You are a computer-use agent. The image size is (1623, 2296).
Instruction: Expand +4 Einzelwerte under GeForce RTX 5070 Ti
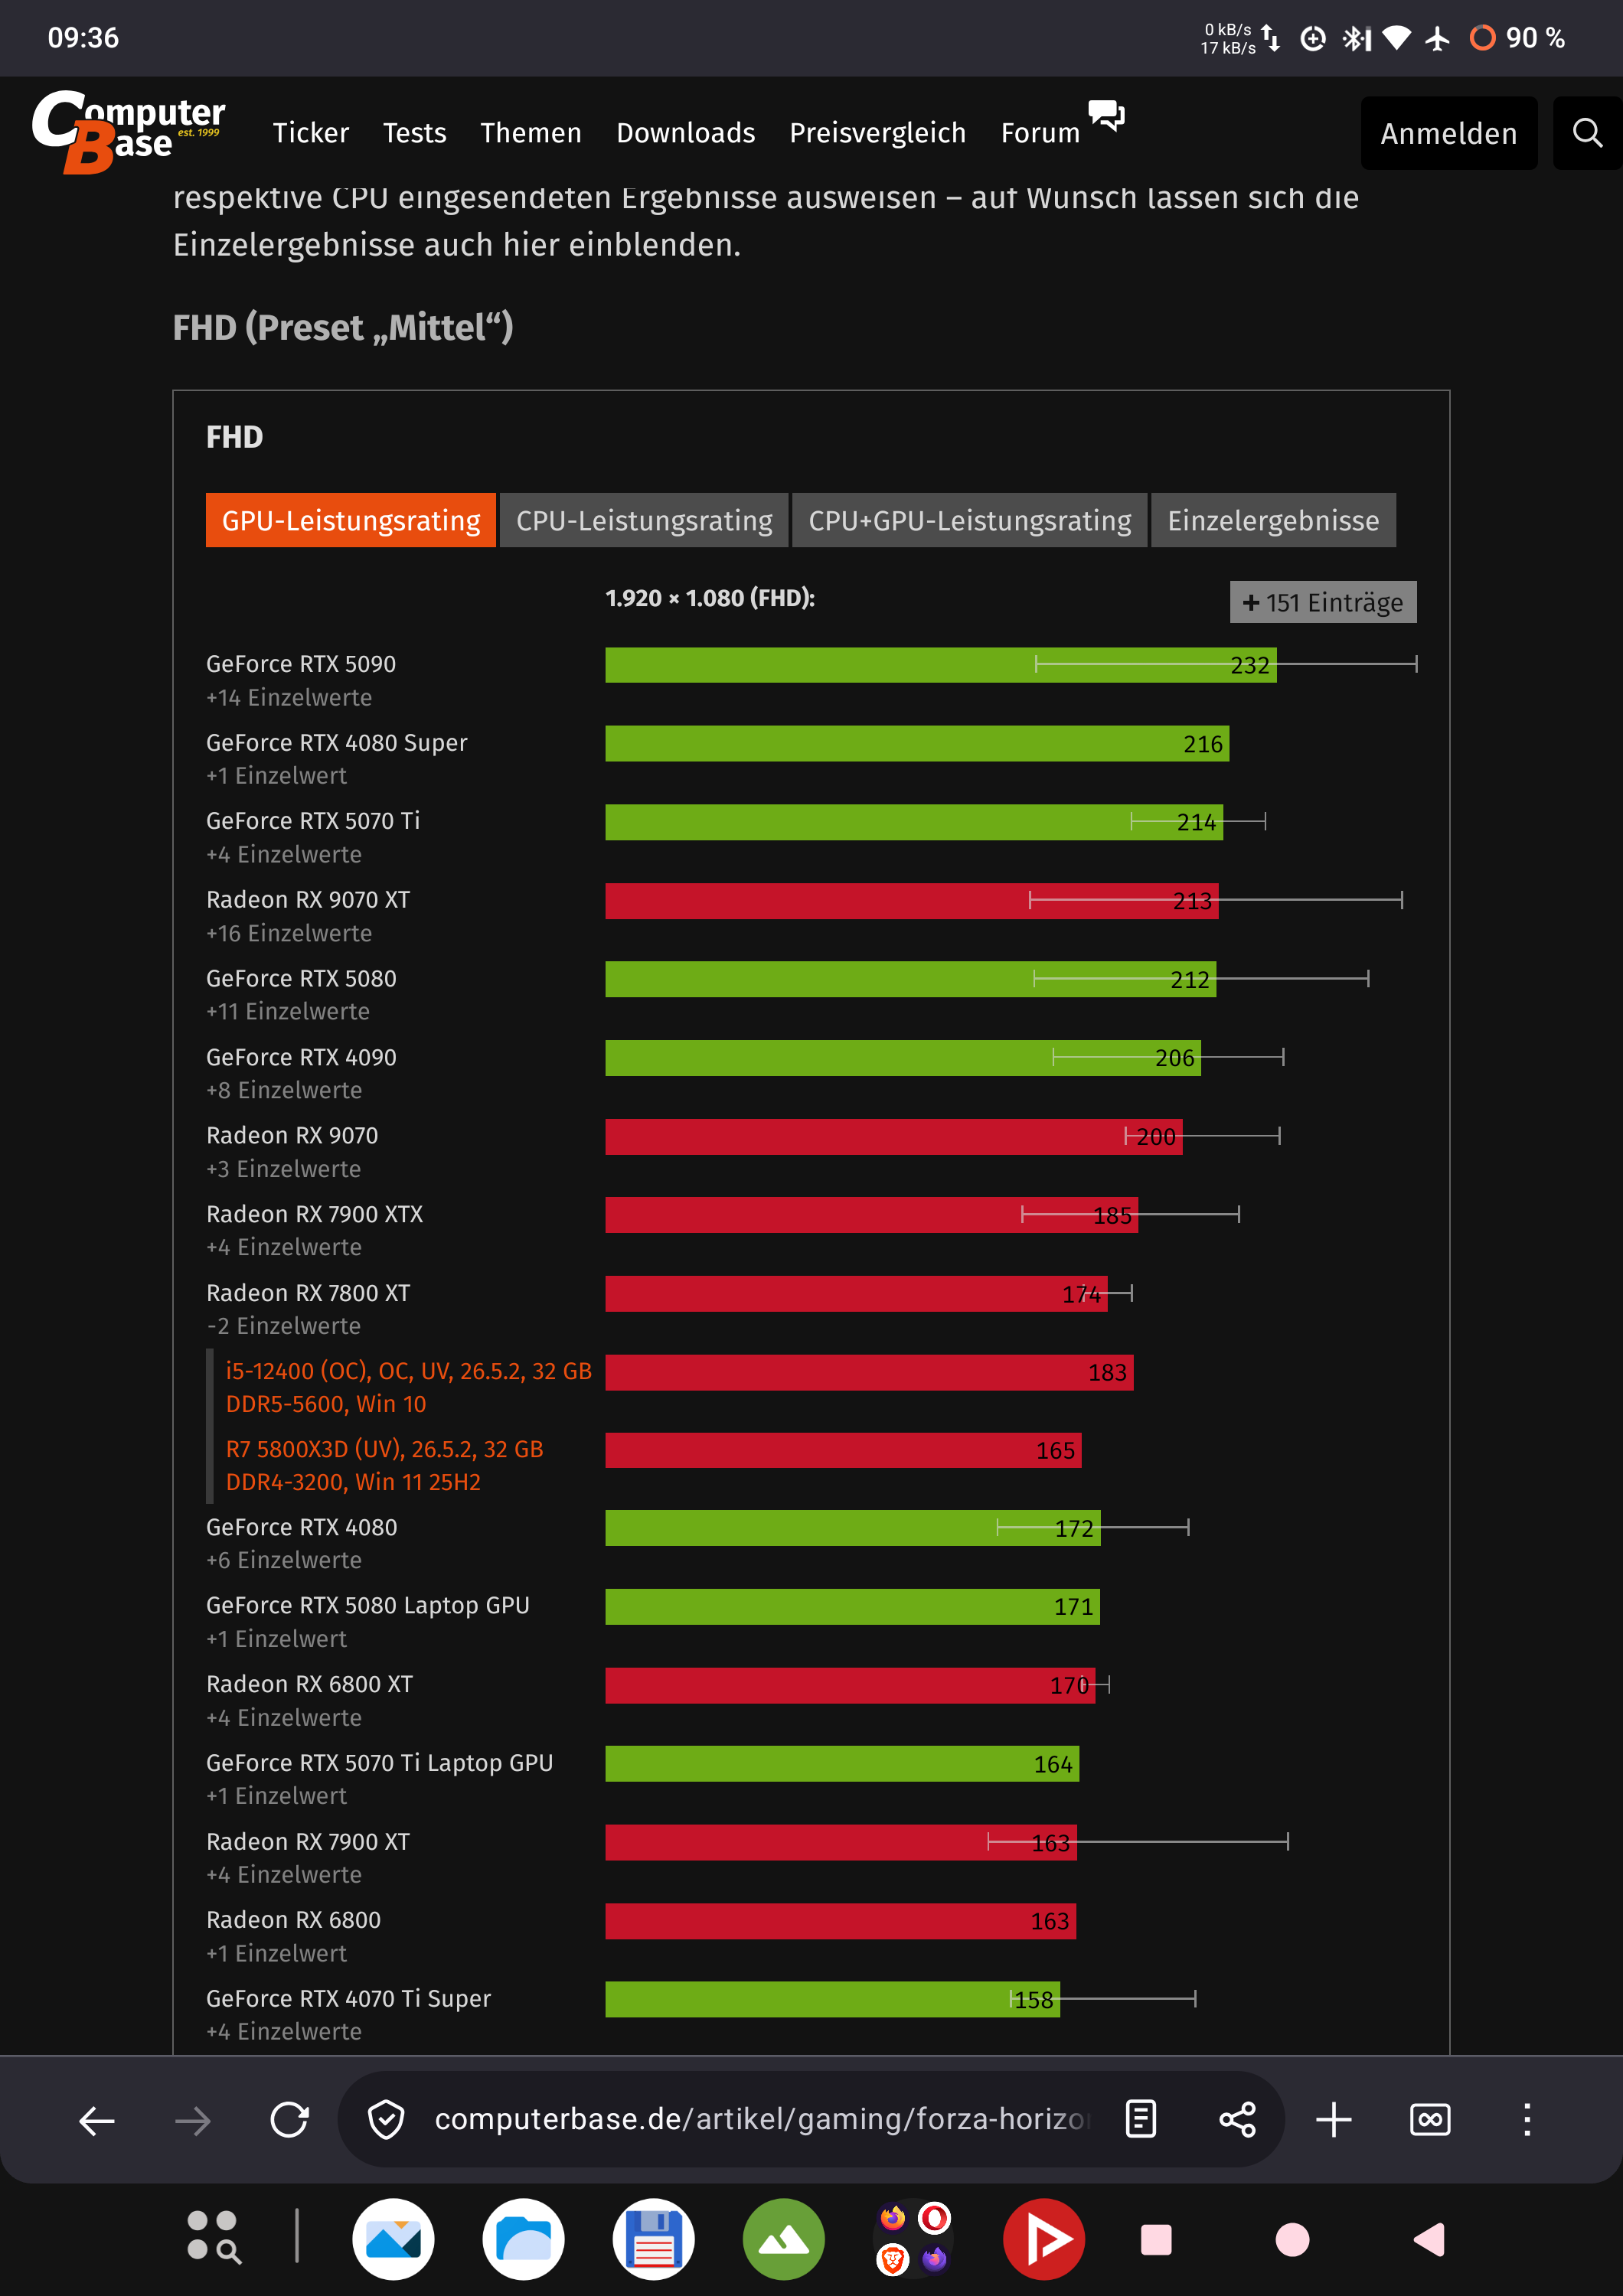(284, 854)
